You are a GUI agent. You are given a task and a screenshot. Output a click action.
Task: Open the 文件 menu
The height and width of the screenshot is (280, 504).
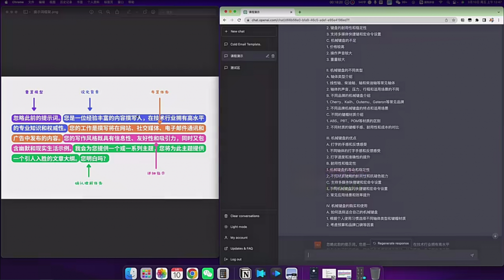[x=31, y=2]
